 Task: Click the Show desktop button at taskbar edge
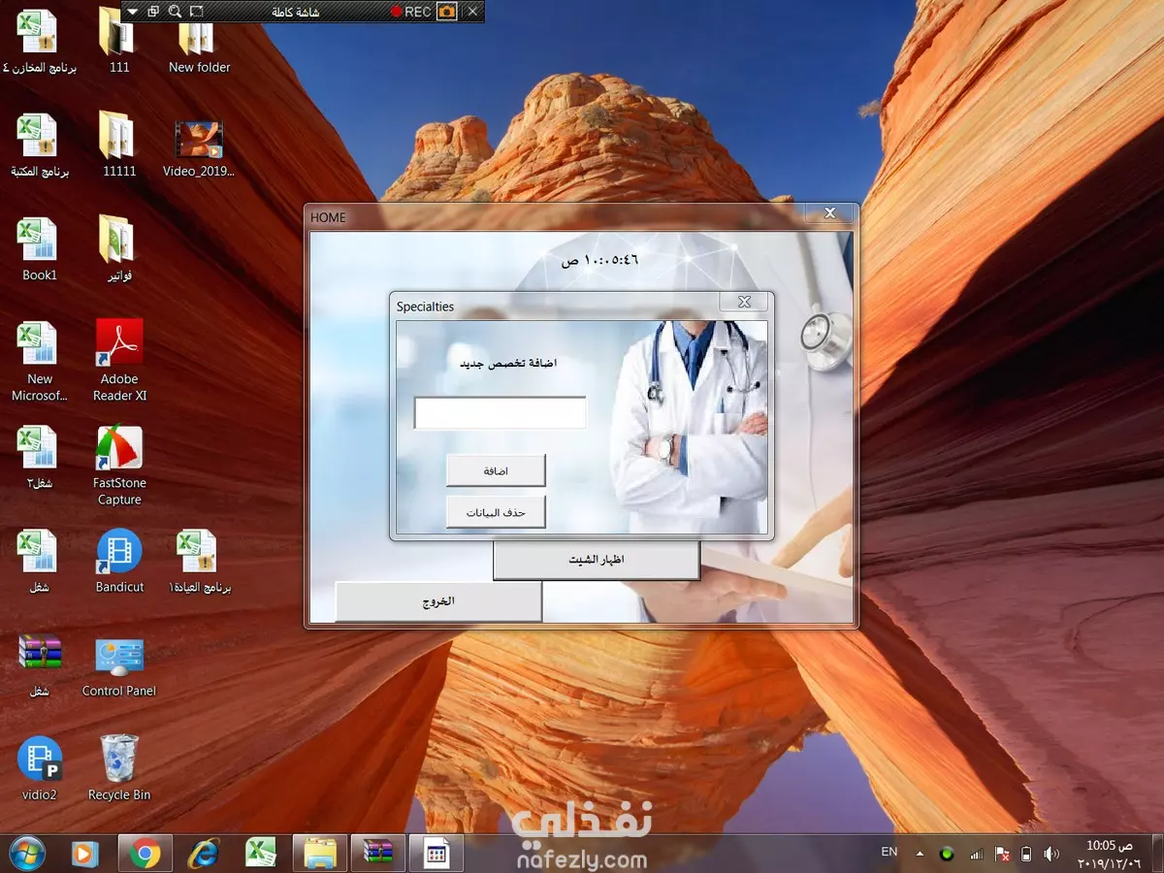(1156, 853)
